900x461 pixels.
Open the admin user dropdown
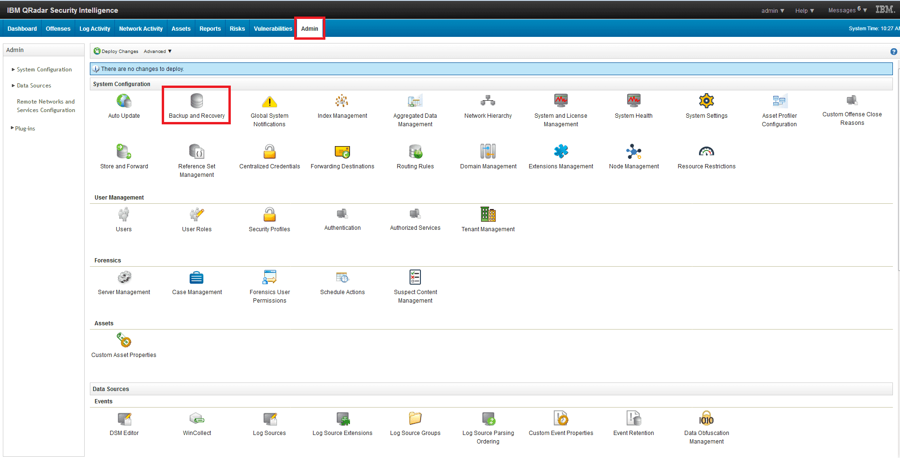[772, 10]
